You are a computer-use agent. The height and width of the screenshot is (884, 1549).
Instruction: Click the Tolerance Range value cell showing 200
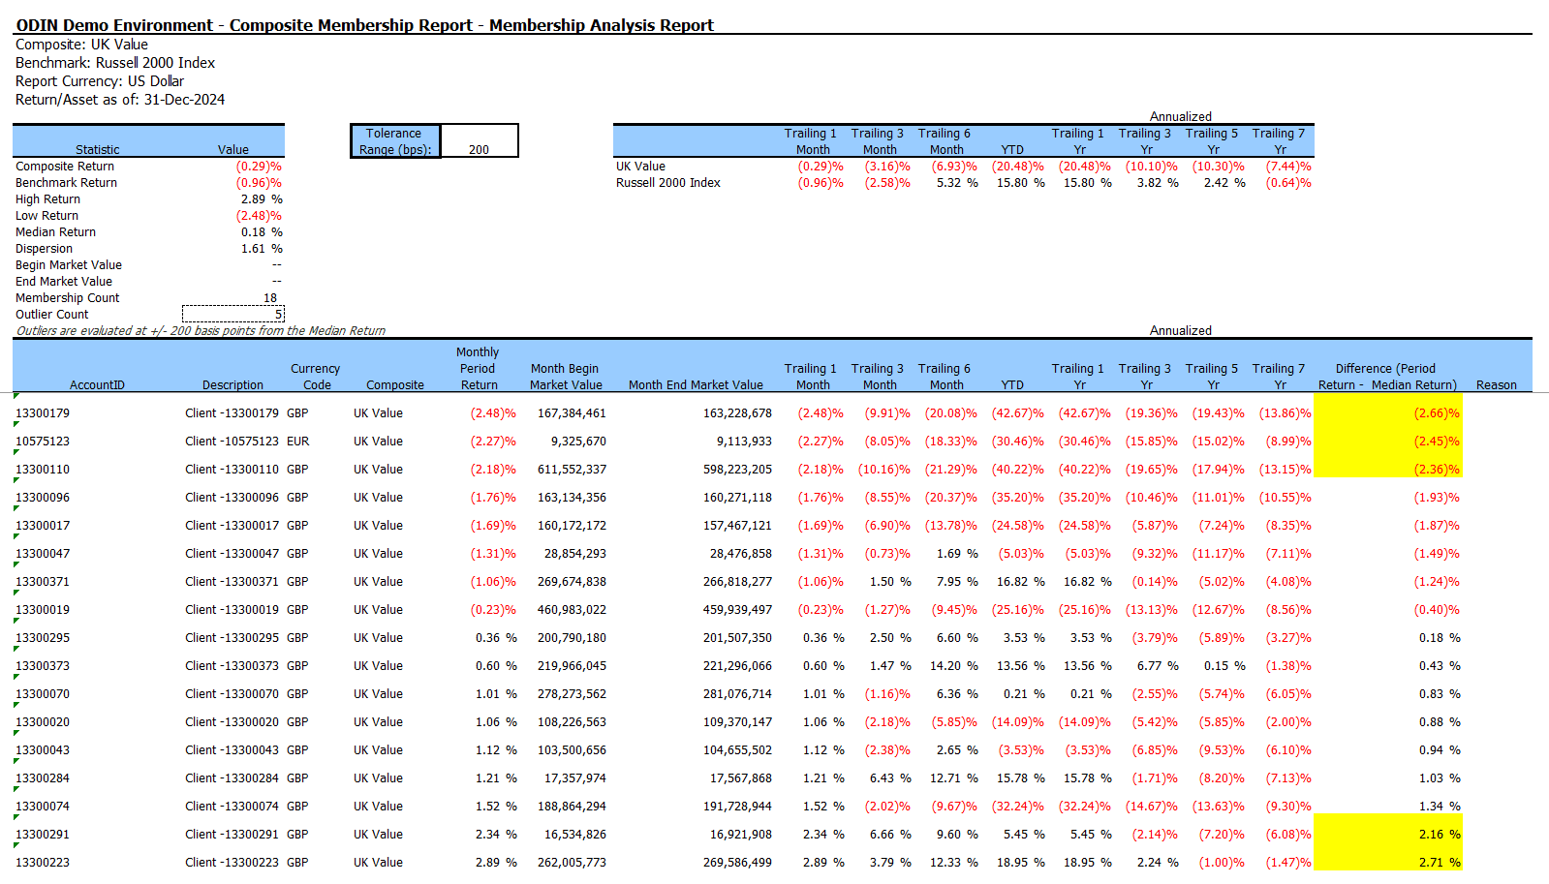[479, 149]
